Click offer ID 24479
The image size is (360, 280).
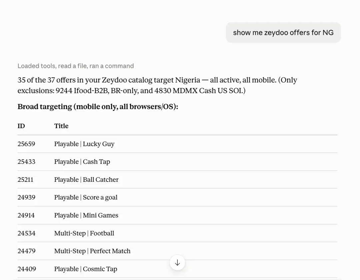(x=27, y=251)
